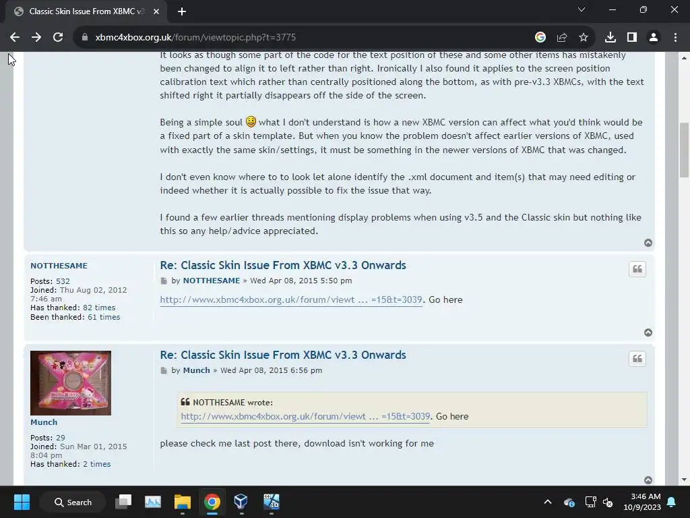View site info lock icon
The height and width of the screenshot is (518, 690).
click(85, 38)
